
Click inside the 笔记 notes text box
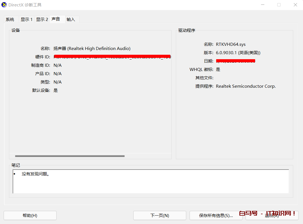(151, 184)
